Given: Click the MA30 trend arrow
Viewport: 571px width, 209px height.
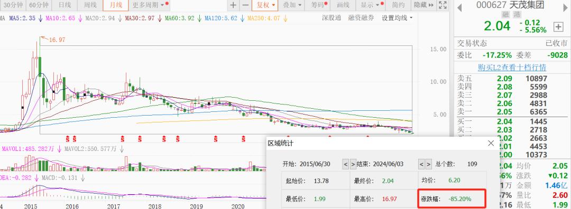Looking at the screenshot, I should [160, 18].
